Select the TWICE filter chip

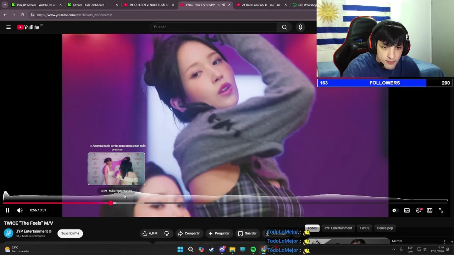point(365,228)
